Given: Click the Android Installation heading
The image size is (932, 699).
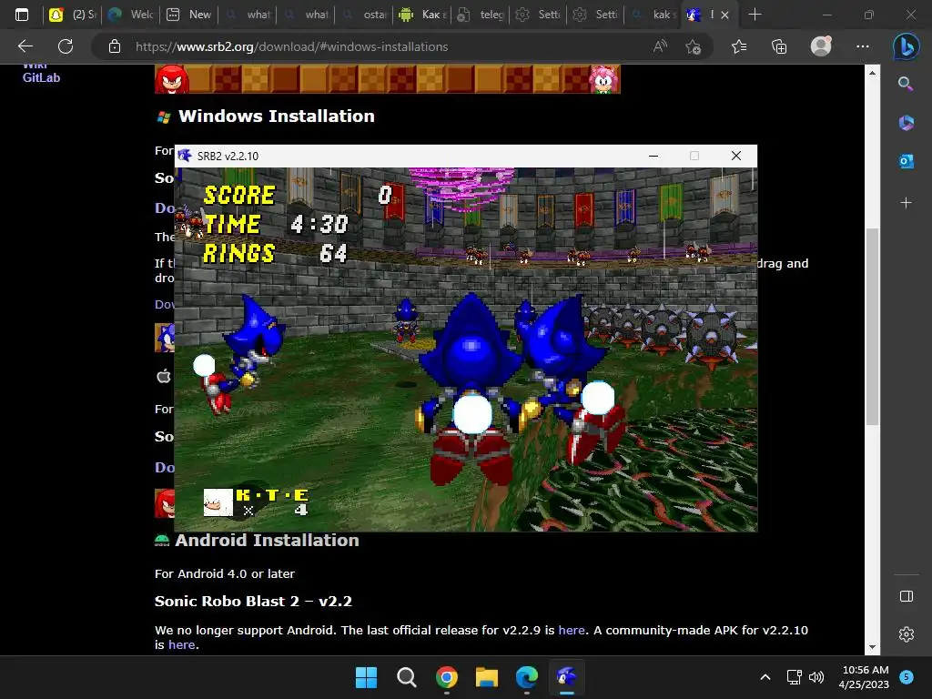Looking at the screenshot, I should coord(267,541).
